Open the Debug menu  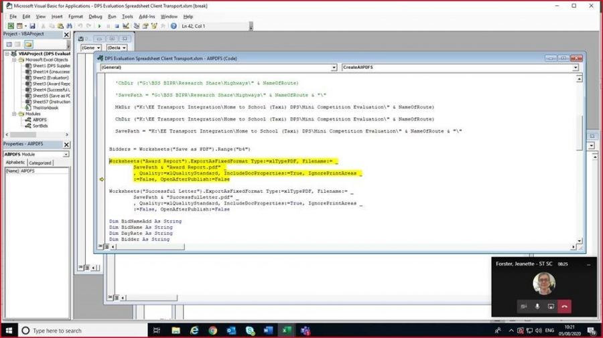point(95,17)
